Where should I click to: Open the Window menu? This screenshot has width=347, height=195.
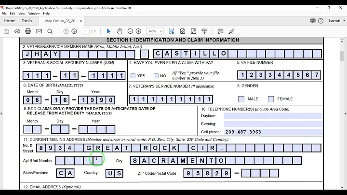[34, 14]
